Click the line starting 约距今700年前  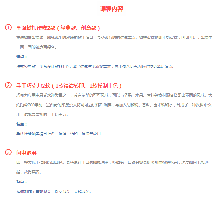114,105
